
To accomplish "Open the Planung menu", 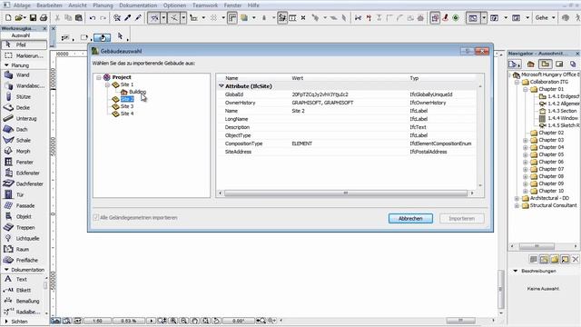I will coord(103,5).
